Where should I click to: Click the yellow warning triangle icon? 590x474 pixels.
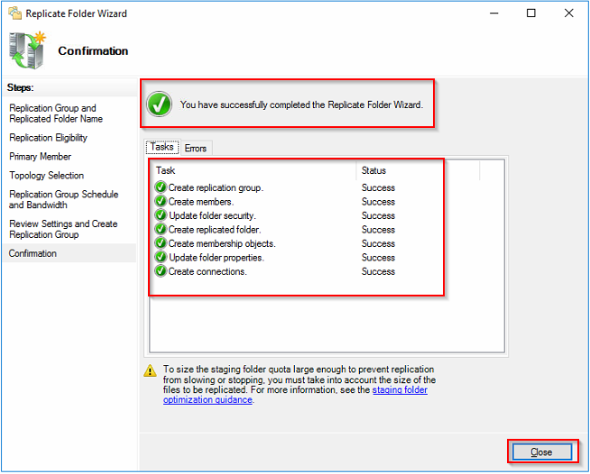[152, 370]
